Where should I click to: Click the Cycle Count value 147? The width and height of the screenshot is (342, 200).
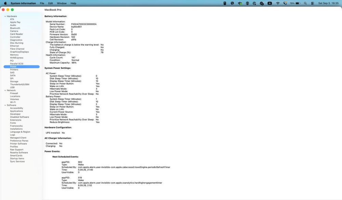(x=73, y=58)
